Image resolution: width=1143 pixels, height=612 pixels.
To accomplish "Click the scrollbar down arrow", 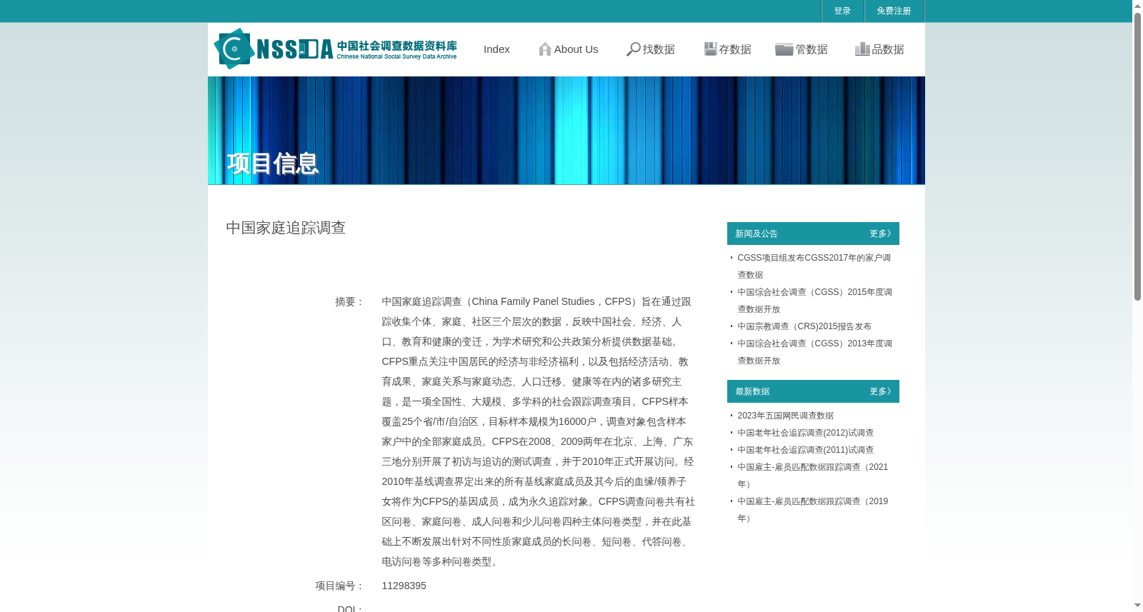I will 1137,606.
